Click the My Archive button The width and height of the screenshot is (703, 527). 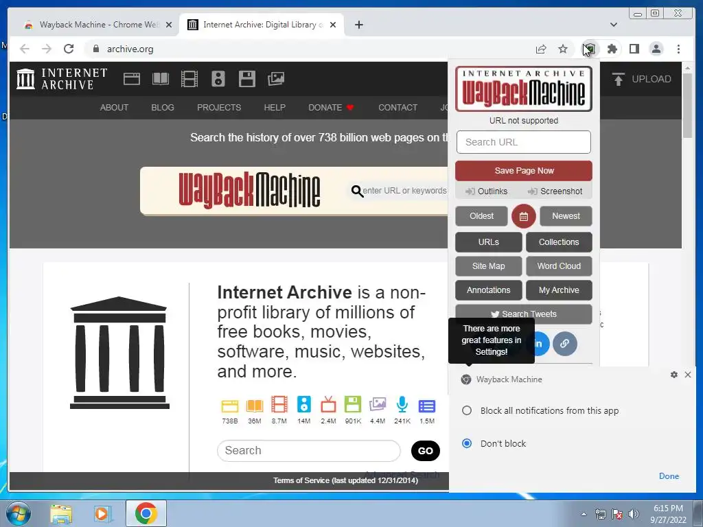[559, 290]
